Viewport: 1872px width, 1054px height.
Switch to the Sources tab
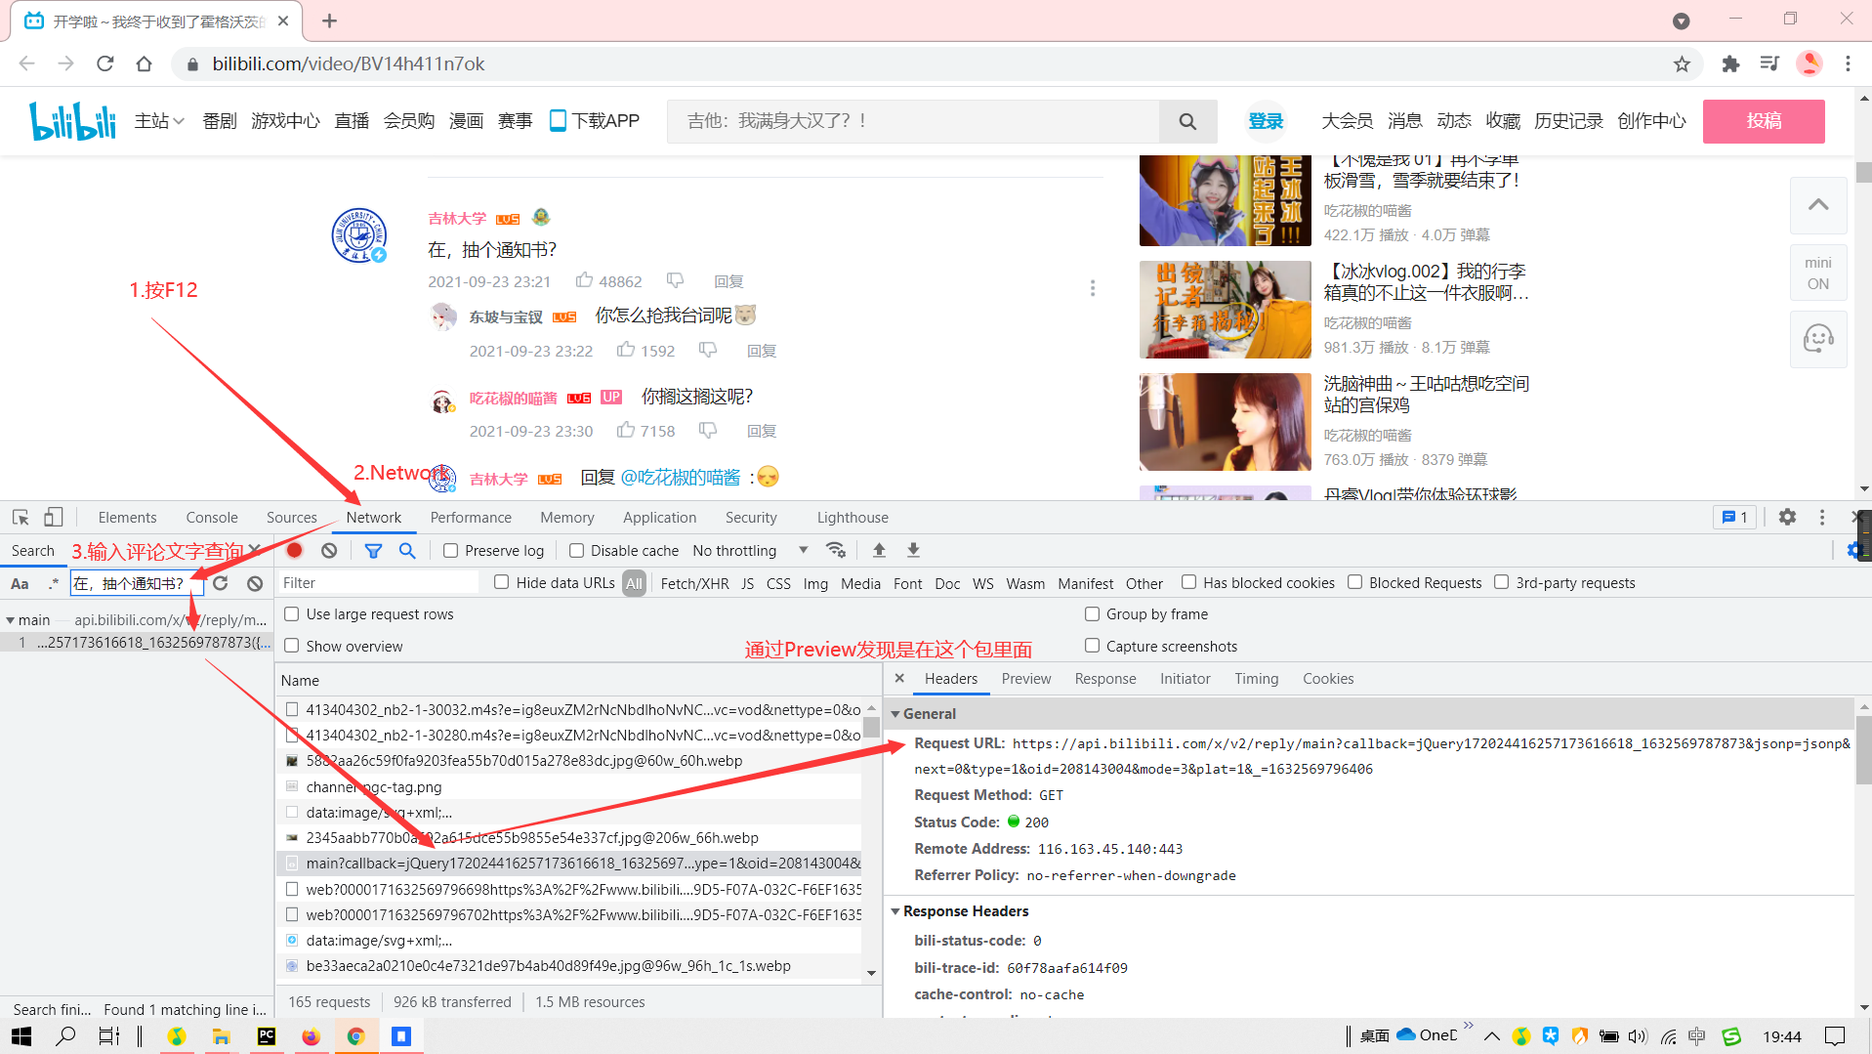click(x=291, y=518)
